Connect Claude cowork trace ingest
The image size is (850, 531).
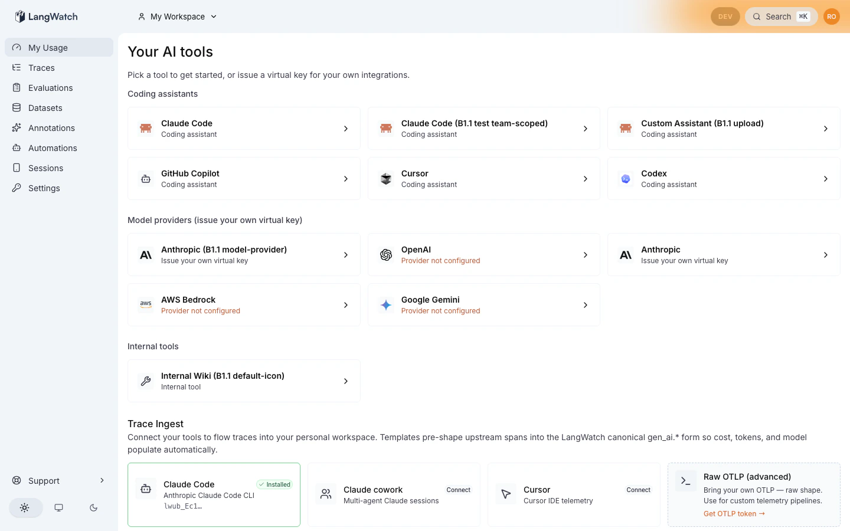point(459,490)
